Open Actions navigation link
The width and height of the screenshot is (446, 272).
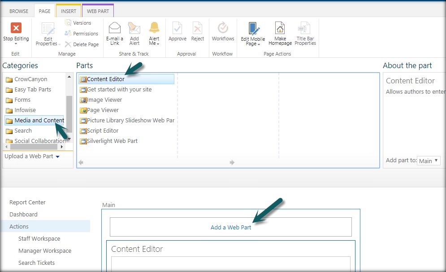tap(19, 227)
